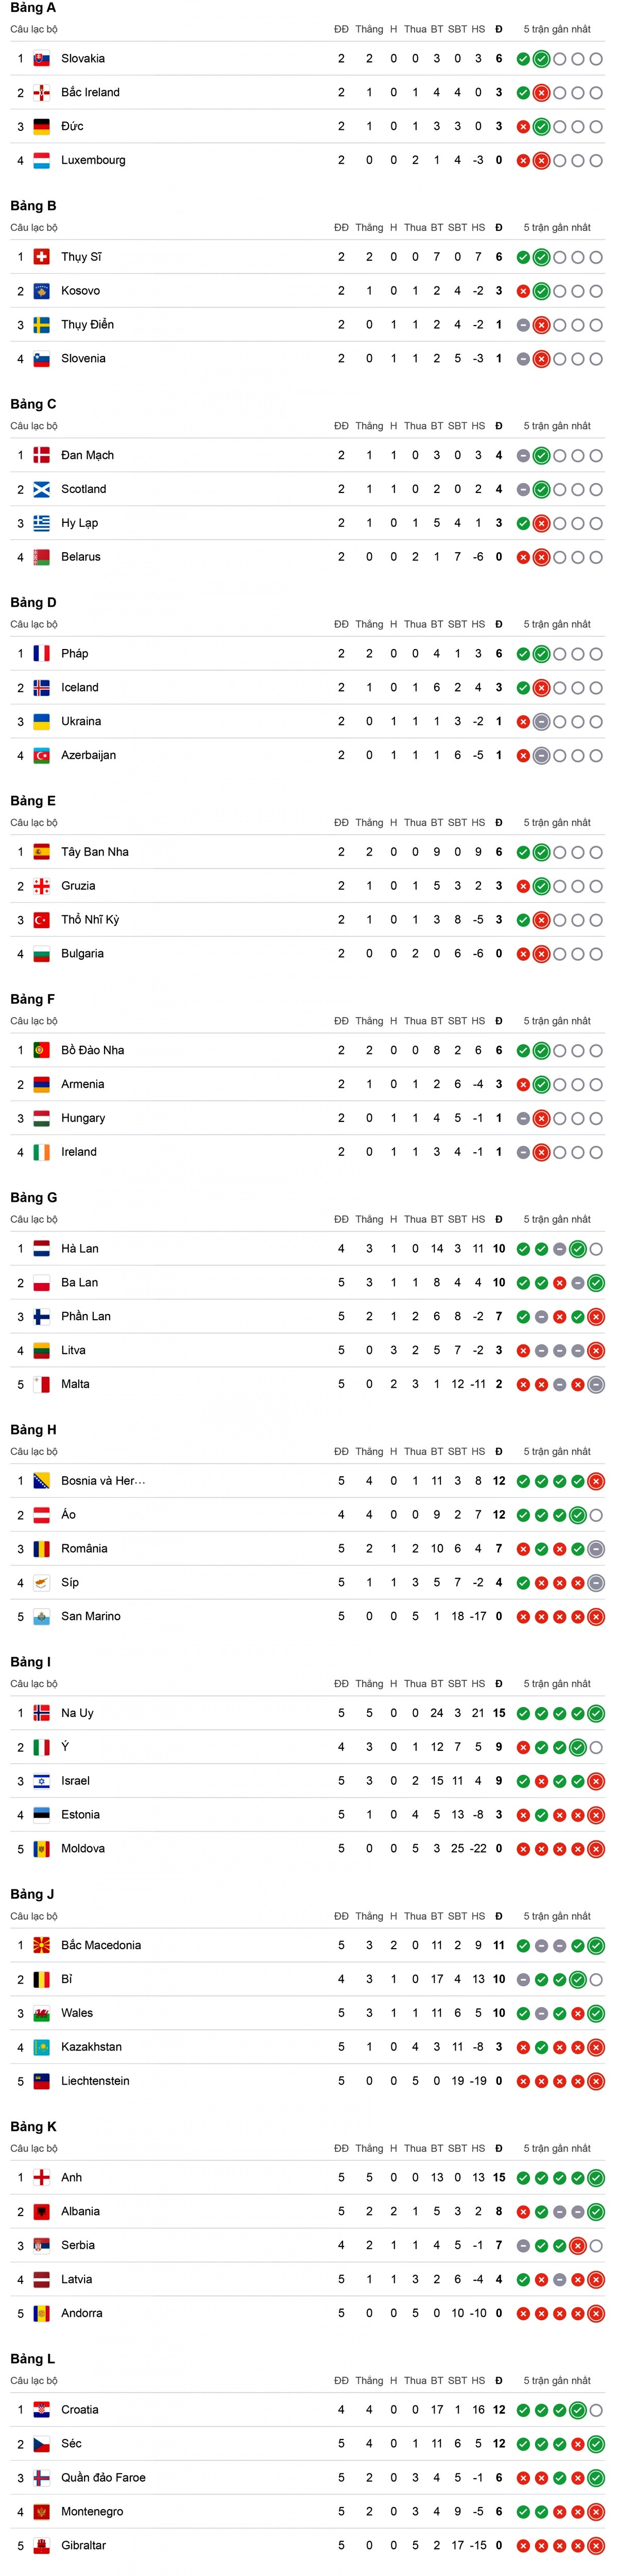Select the Anh row in Bảng K
Viewport: 618px width, 2576px height.
(x=308, y=2178)
